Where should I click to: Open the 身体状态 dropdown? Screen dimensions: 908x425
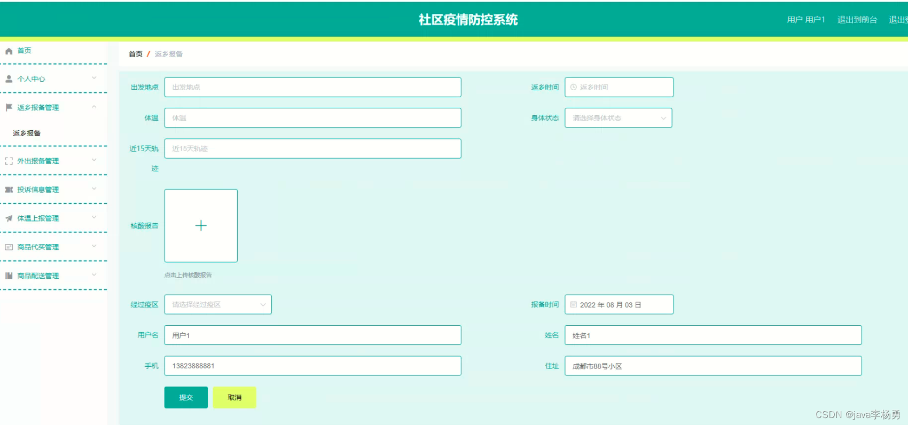619,118
